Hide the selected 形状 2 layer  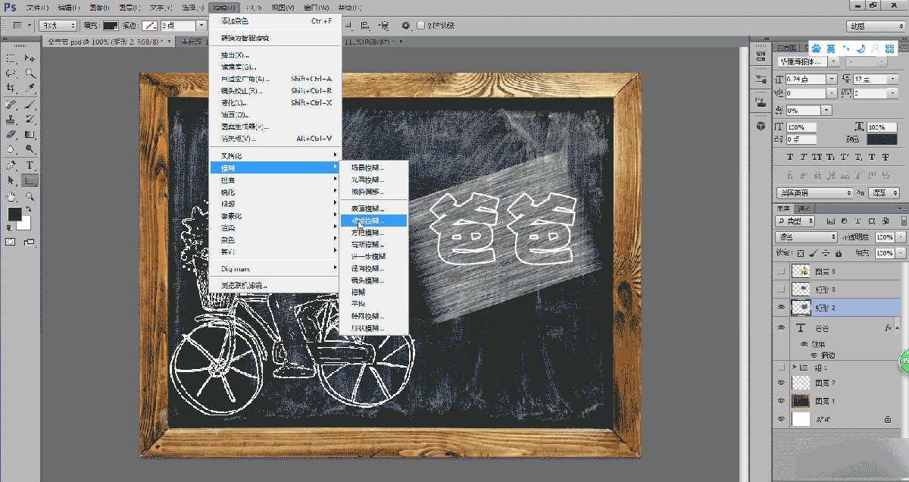point(781,306)
